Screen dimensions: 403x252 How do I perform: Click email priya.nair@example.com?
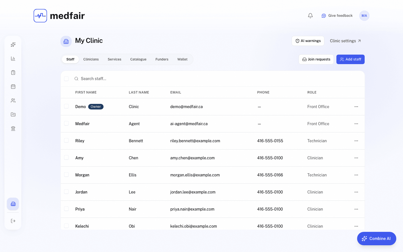click(192, 209)
